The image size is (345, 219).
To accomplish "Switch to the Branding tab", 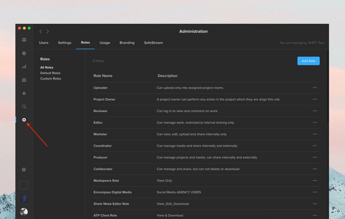I will coord(127,43).
